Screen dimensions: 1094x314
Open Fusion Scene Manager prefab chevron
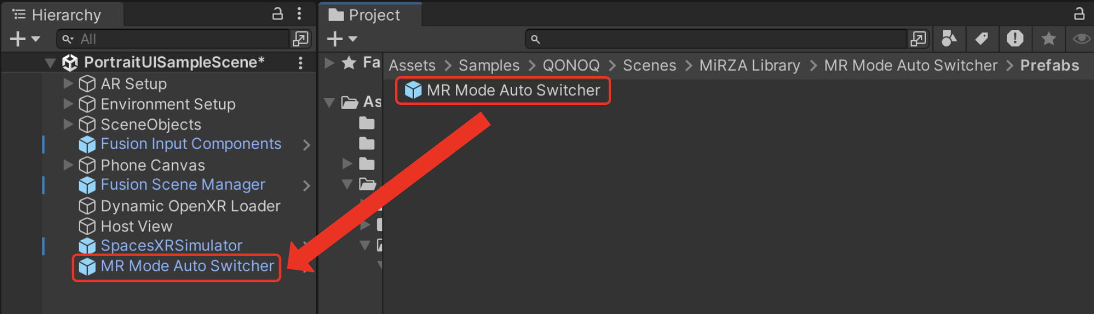click(x=306, y=186)
